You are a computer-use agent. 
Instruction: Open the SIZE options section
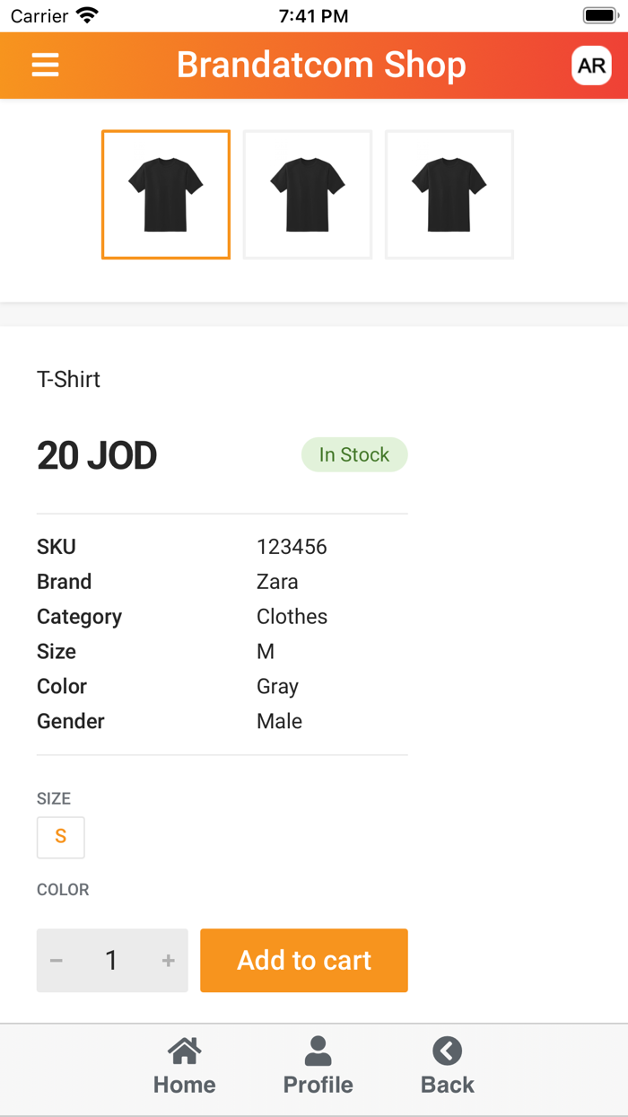(52, 798)
